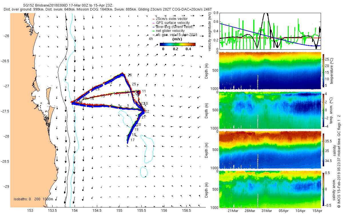Click the temperature colorbar scale

click(324, 71)
